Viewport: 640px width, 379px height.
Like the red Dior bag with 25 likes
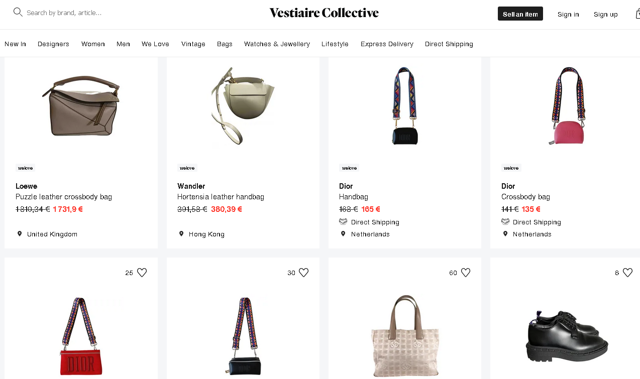[142, 273]
